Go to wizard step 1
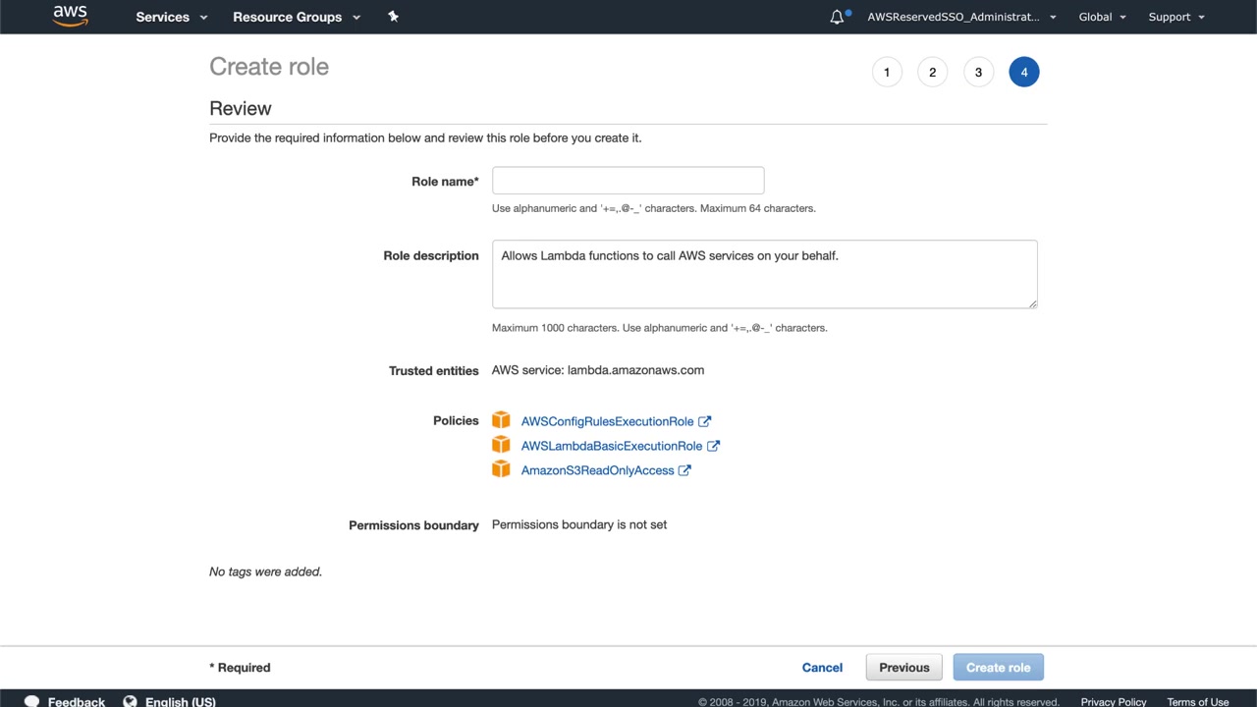The height and width of the screenshot is (707, 1257). (887, 72)
